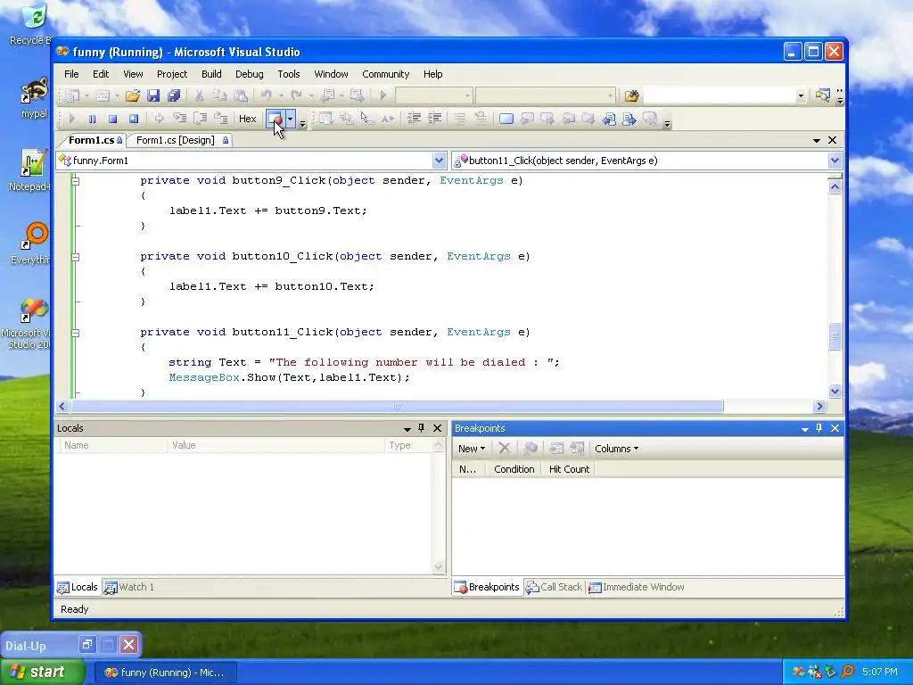Switch to the Watch 1 tab
Image resolution: width=913 pixels, height=685 pixels.
click(x=129, y=587)
